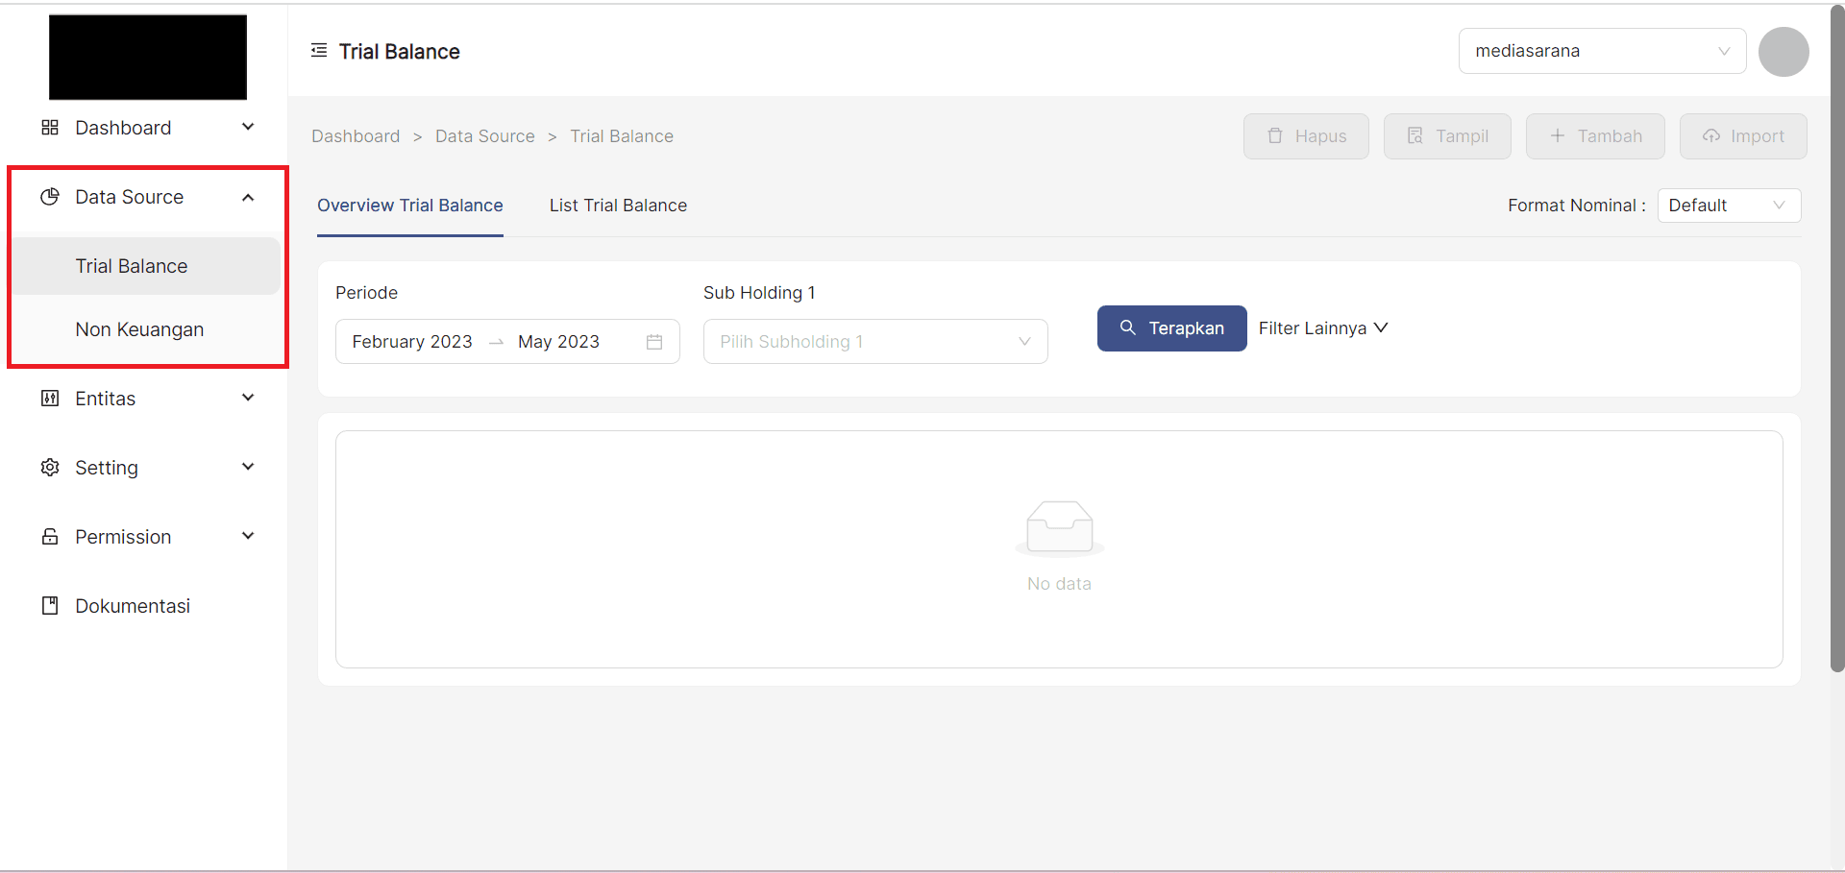This screenshot has height=873, width=1845.
Task: Switch to List Trial Balance tab
Action: pos(618,206)
